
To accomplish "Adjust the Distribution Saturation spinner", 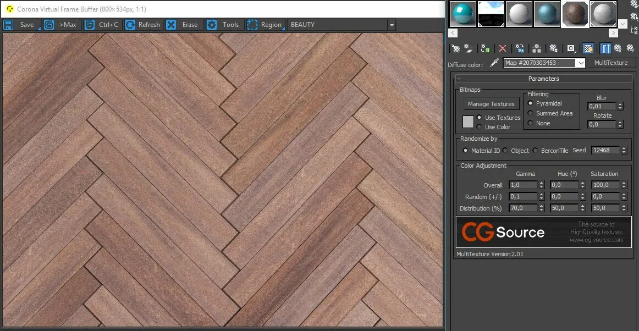I will [x=624, y=208].
